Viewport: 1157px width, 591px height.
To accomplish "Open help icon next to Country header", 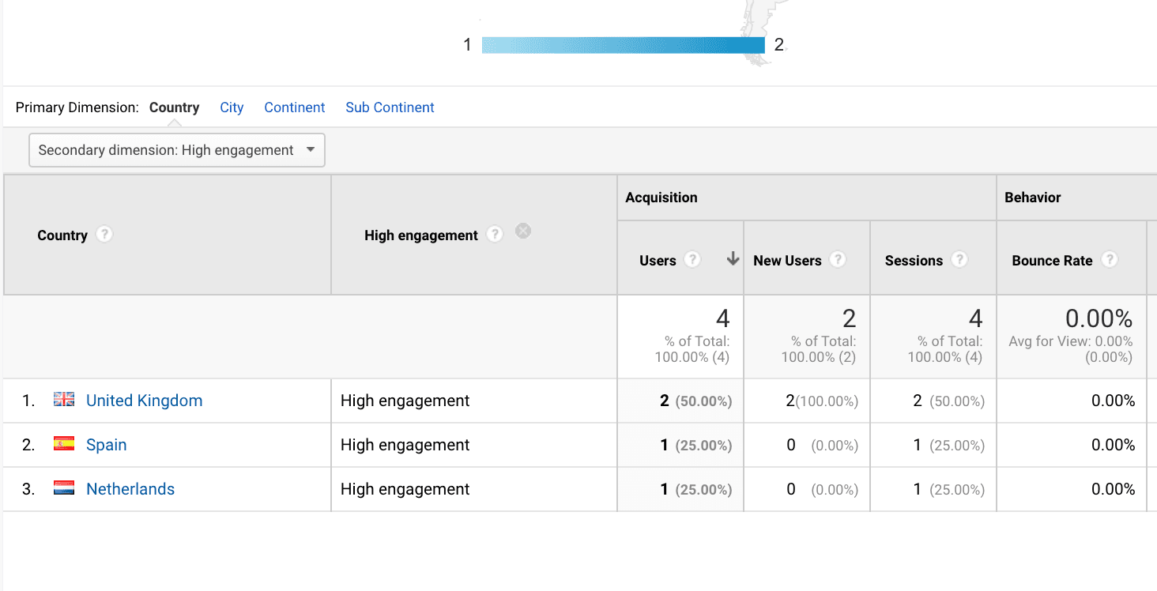I will click(104, 235).
